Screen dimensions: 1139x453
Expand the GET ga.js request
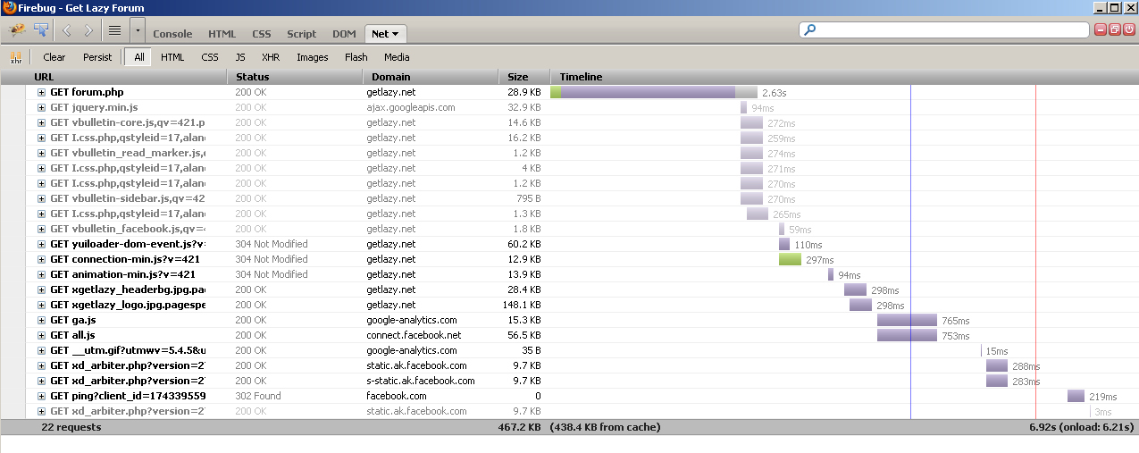[x=41, y=320]
